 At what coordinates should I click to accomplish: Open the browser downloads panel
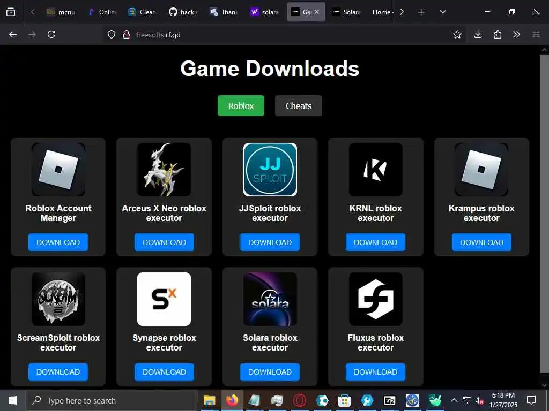click(478, 34)
